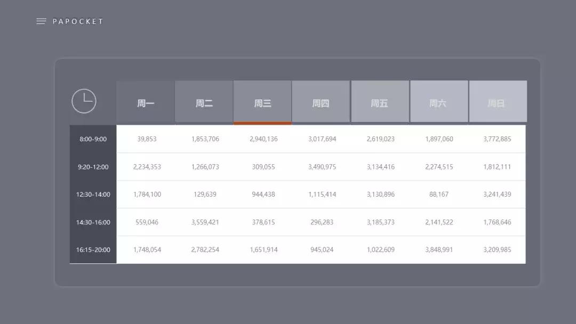Click the 14:30-16:00 row header
This screenshot has width=576, height=324.
pyautogui.click(x=93, y=222)
